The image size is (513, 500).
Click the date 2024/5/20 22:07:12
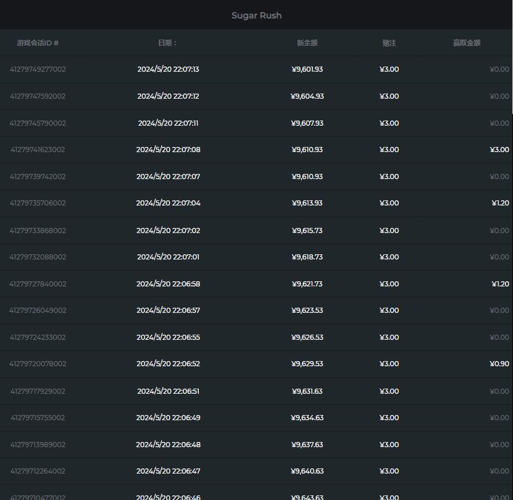(168, 96)
